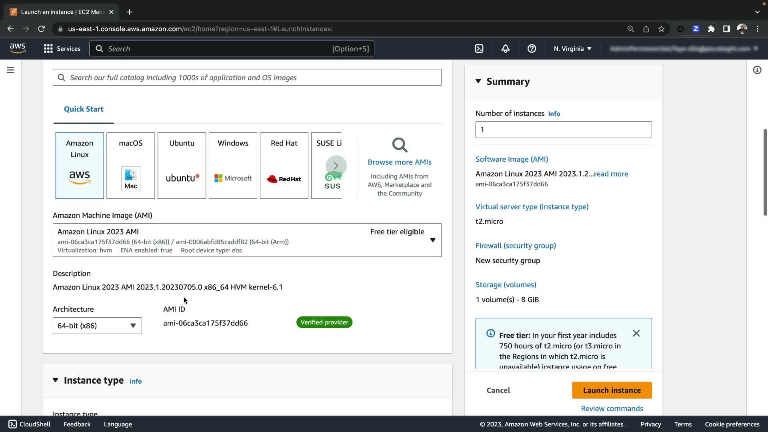The image size is (768, 432).
Task: Select the Ubuntu quick start tile
Action: pos(182,166)
